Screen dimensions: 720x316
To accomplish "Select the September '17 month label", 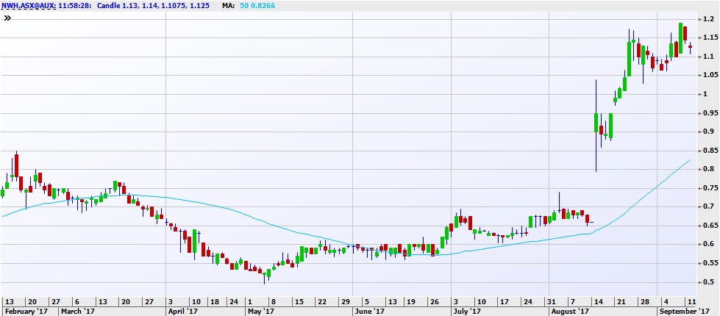I will pyautogui.click(x=685, y=311).
